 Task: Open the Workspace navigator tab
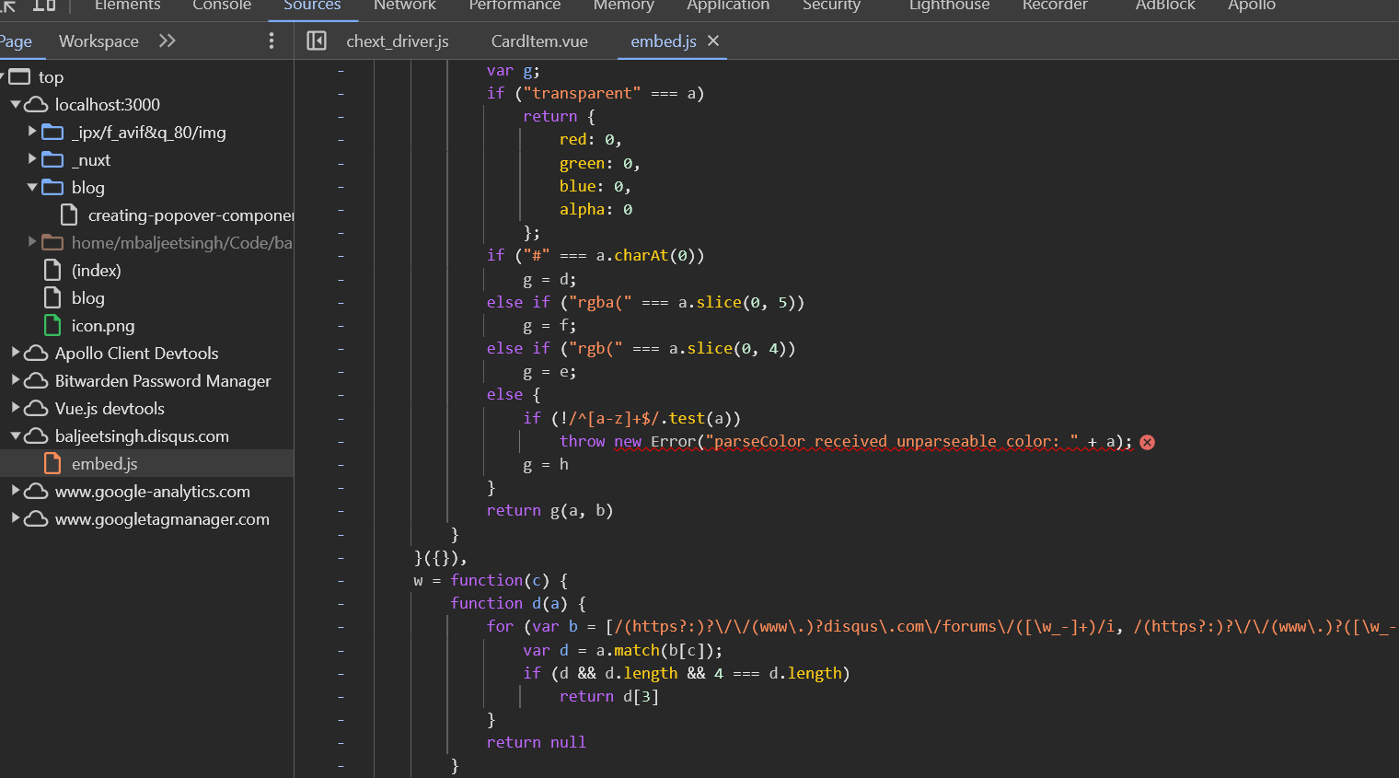point(98,41)
